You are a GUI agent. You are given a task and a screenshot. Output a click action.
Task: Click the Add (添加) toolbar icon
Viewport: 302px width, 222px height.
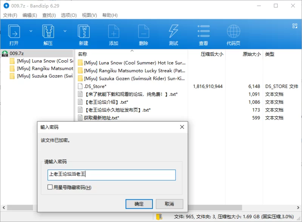(114, 31)
